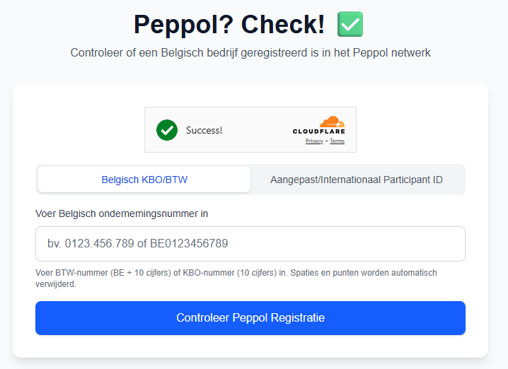Click the empty middle of the Cloudflare widget
508x369 pixels.
(256, 130)
